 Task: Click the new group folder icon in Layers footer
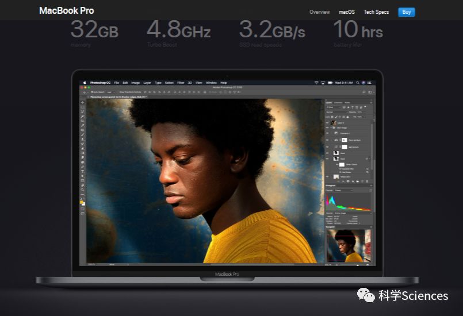[x=357, y=181]
